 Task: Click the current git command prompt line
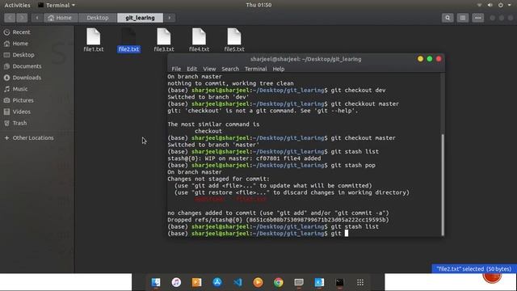(x=258, y=234)
